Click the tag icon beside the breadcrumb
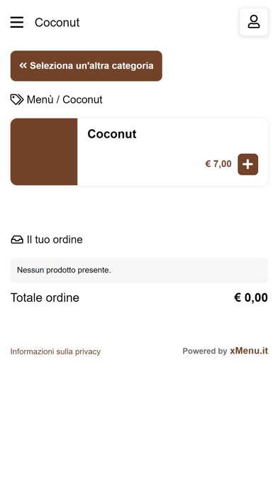The image size is (278, 494). 17,99
